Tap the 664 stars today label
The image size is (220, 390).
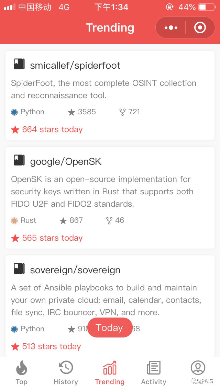tap(52, 129)
